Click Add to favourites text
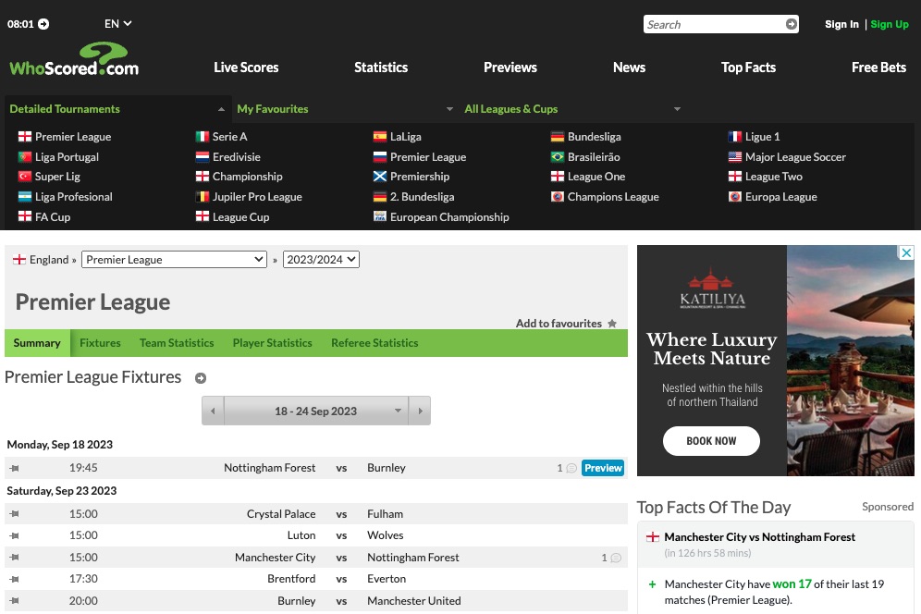Viewport: 921px width, 614px height. click(x=559, y=323)
